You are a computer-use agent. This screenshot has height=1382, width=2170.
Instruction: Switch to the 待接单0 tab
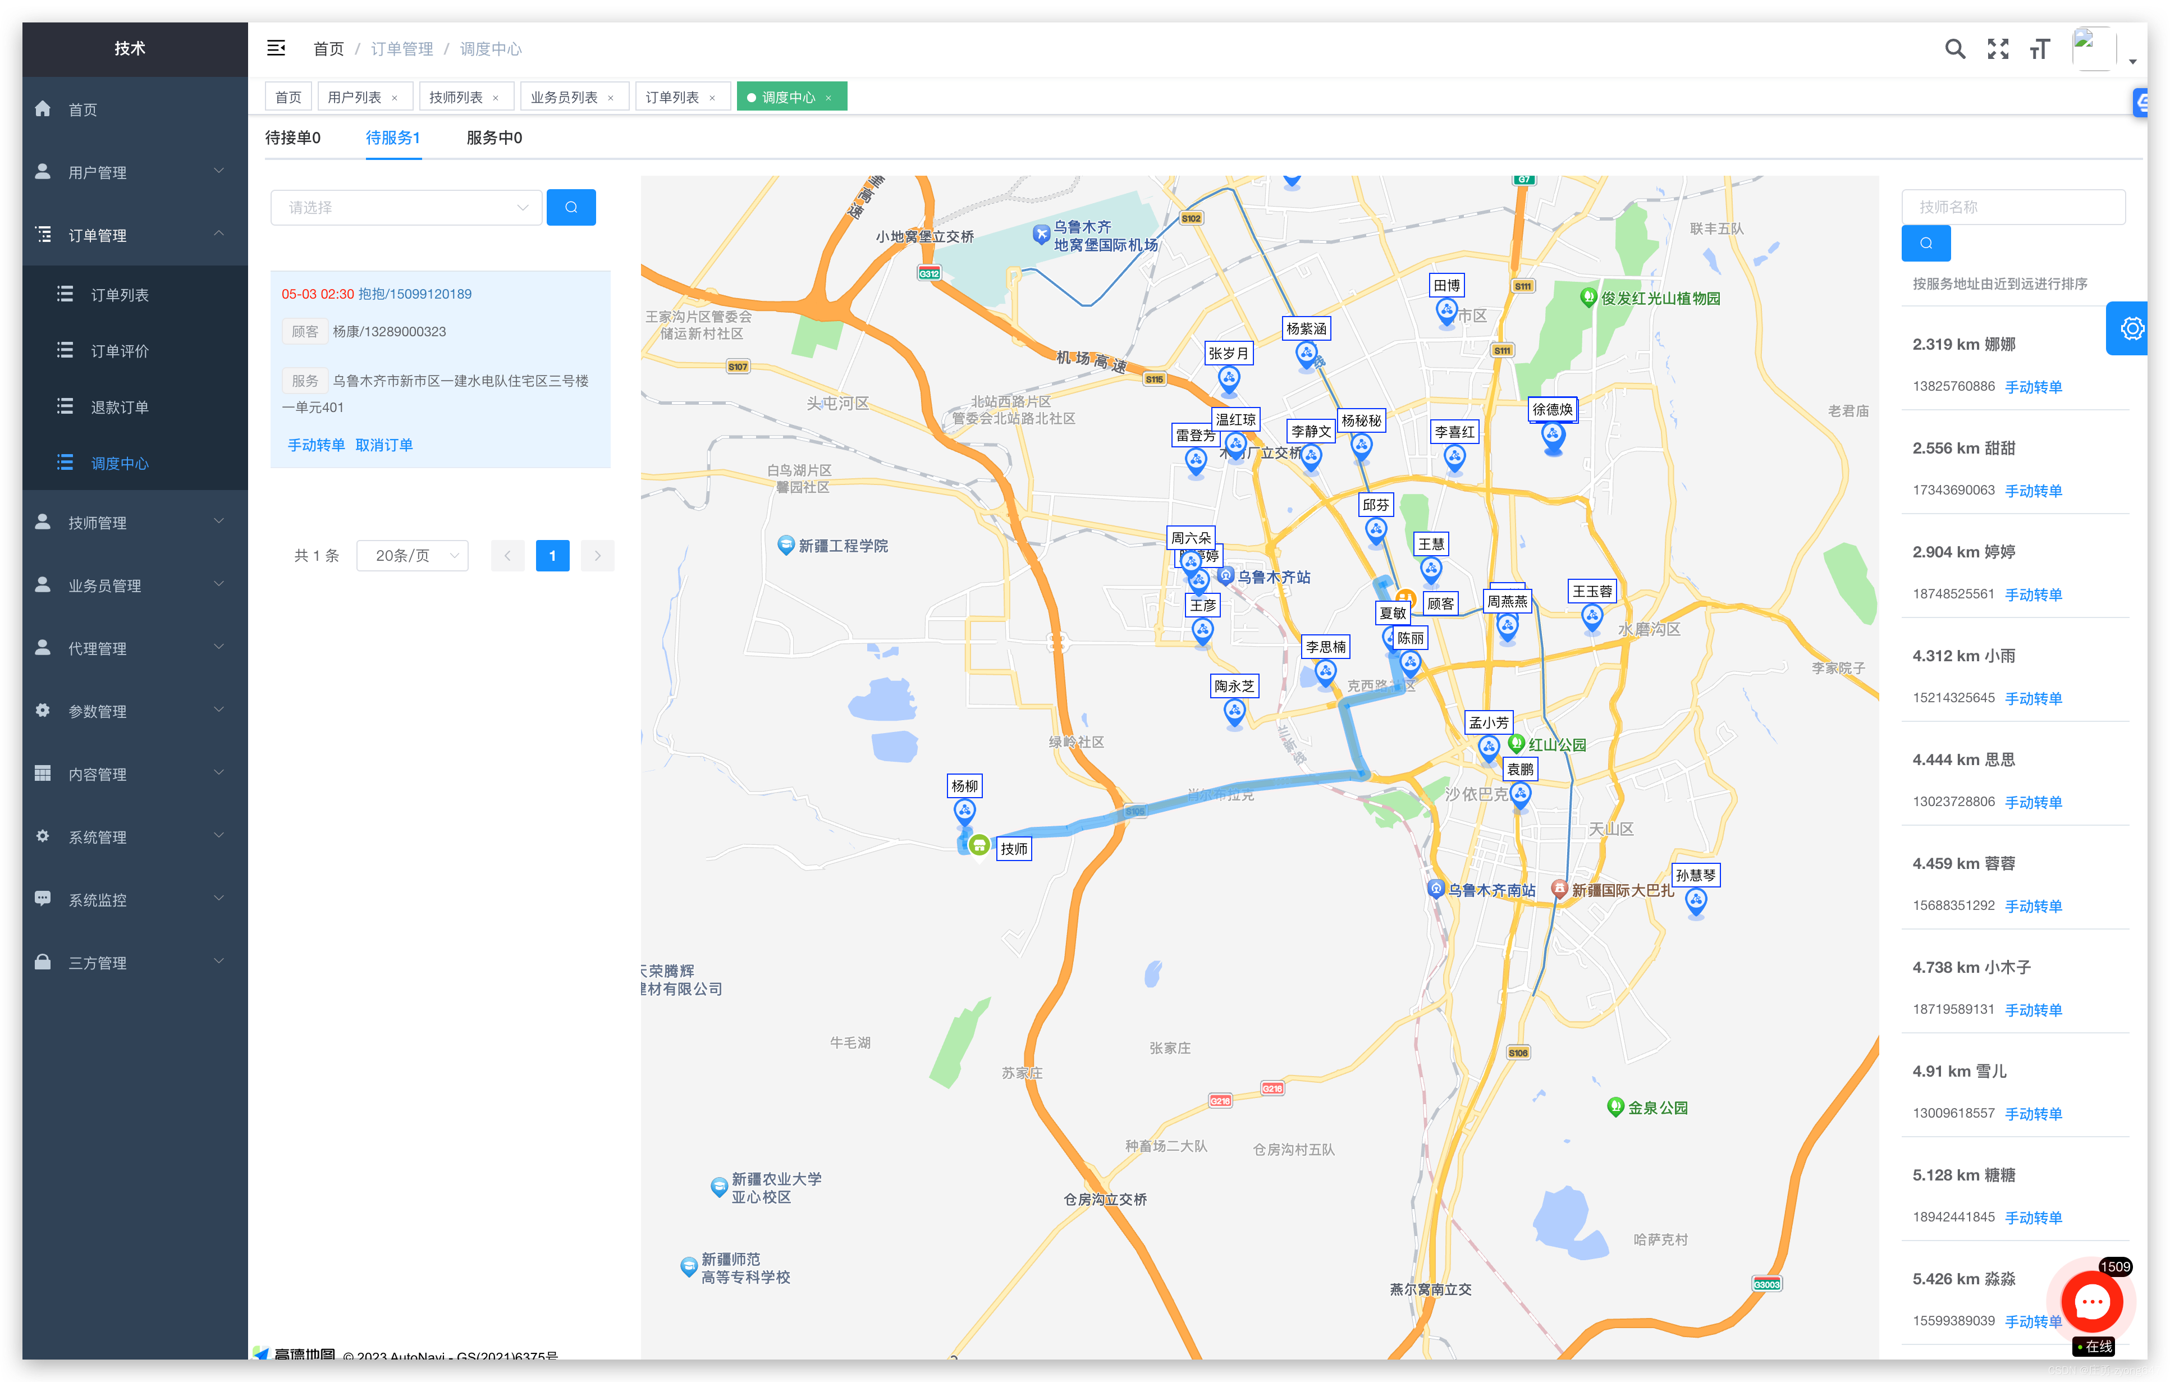click(292, 137)
